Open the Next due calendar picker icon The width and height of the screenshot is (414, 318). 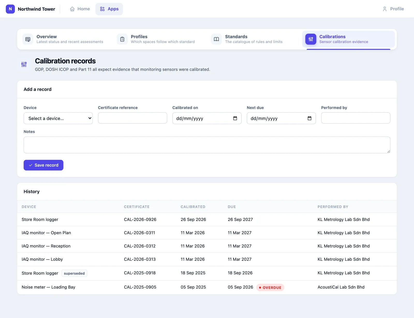pyautogui.click(x=309, y=118)
